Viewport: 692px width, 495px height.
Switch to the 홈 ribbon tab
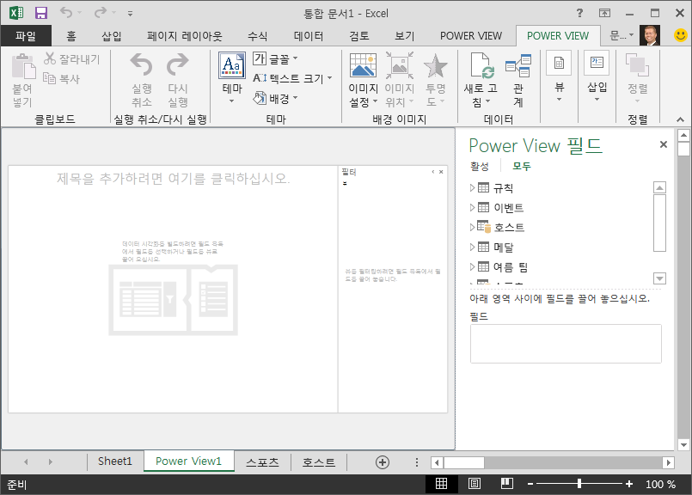pyautogui.click(x=71, y=36)
